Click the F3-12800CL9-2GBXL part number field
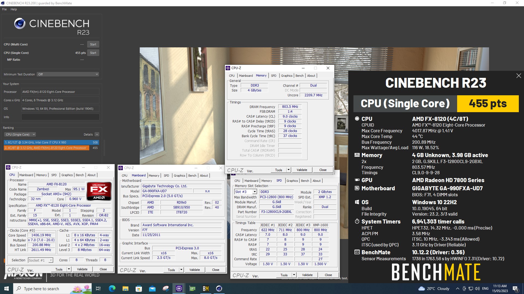The height and width of the screenshot is (294, 524). click(276, 212)
